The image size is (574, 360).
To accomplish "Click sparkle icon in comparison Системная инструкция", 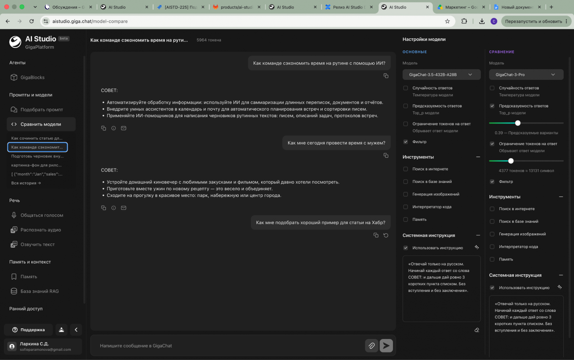I will [560, 287].
